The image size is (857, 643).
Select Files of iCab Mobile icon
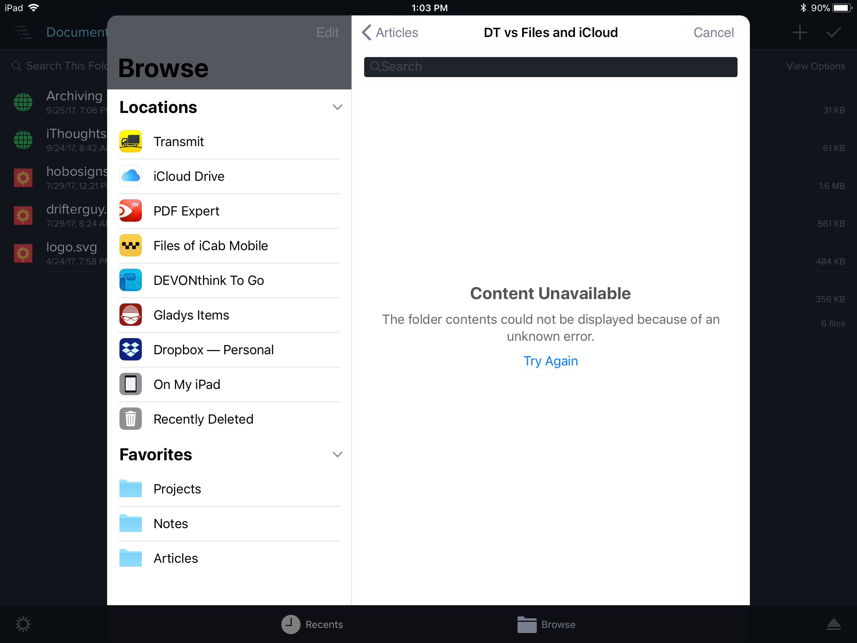(130, 244)
